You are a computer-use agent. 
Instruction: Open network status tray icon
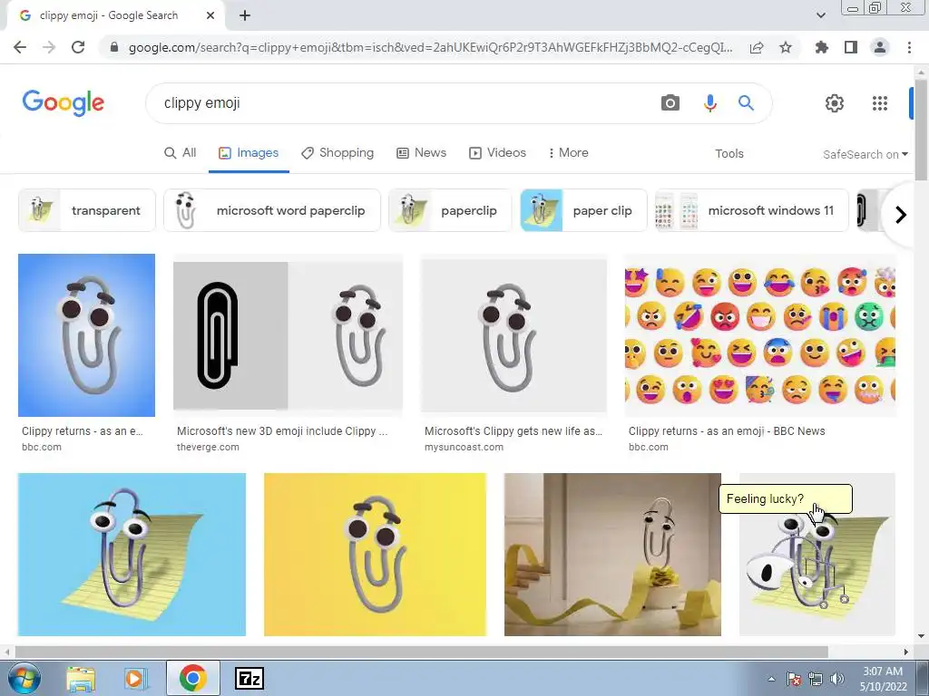pyautogui.click(x=816, y=679)
